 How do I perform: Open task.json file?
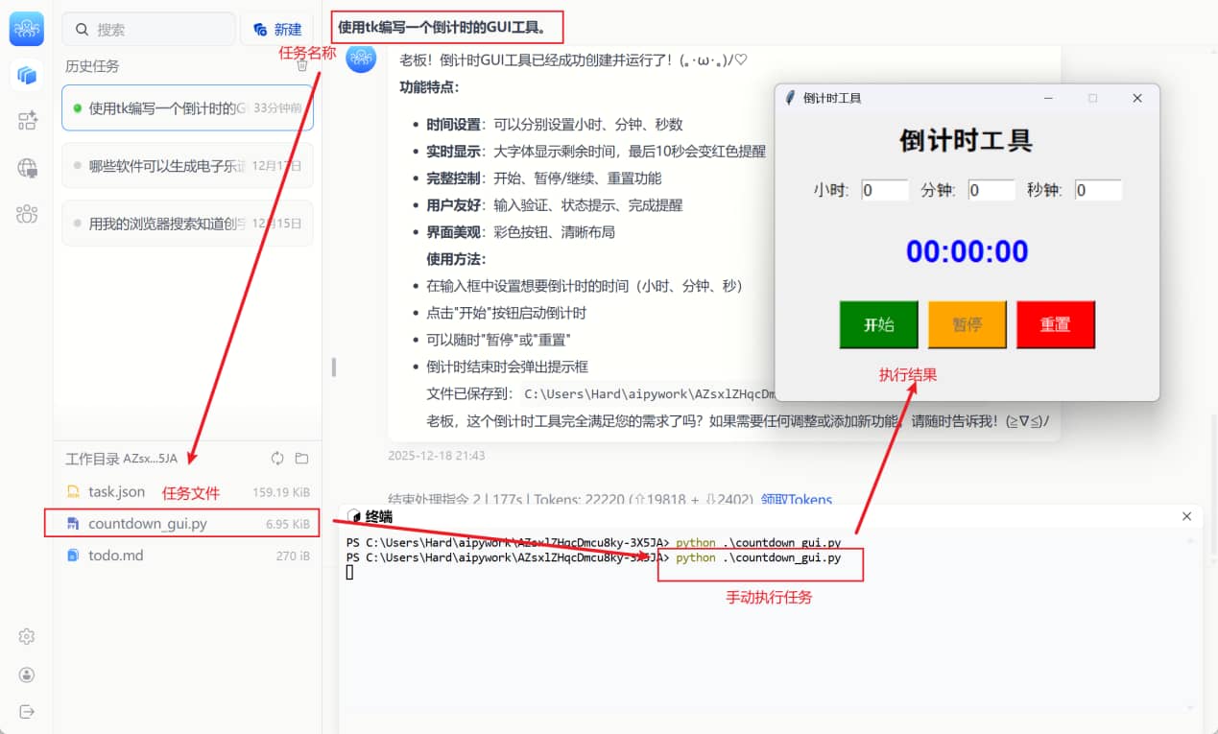click(187, 492)
